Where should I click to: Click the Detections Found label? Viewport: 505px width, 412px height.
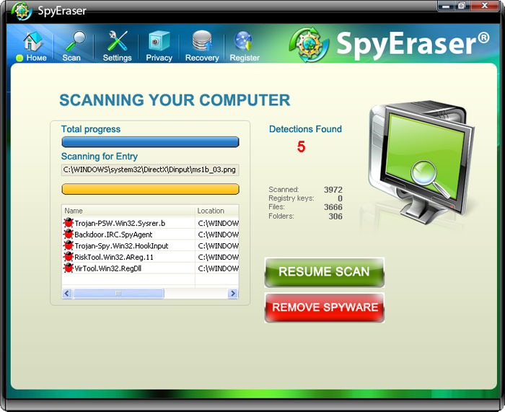pos(305,129)
